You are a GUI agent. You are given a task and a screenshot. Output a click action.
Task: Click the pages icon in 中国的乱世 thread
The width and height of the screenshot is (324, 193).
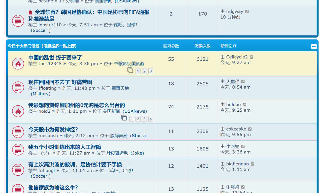(130, 70)
